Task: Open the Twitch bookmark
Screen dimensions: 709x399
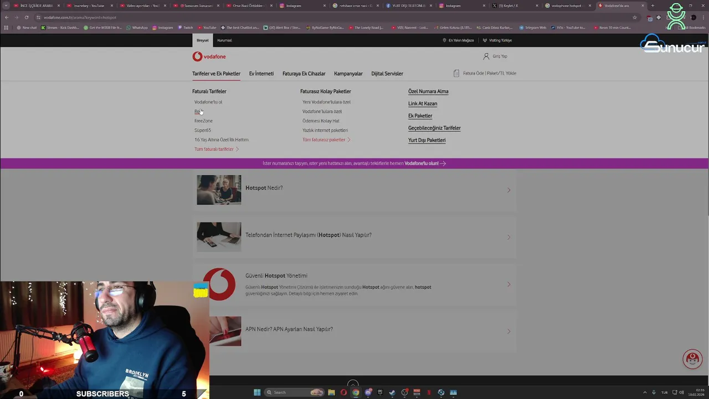Action: pos(186,27)
